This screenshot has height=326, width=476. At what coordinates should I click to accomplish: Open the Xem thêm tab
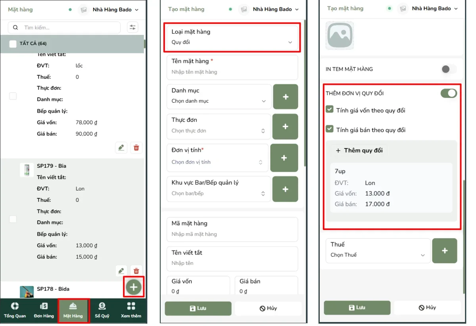[131, 310]
